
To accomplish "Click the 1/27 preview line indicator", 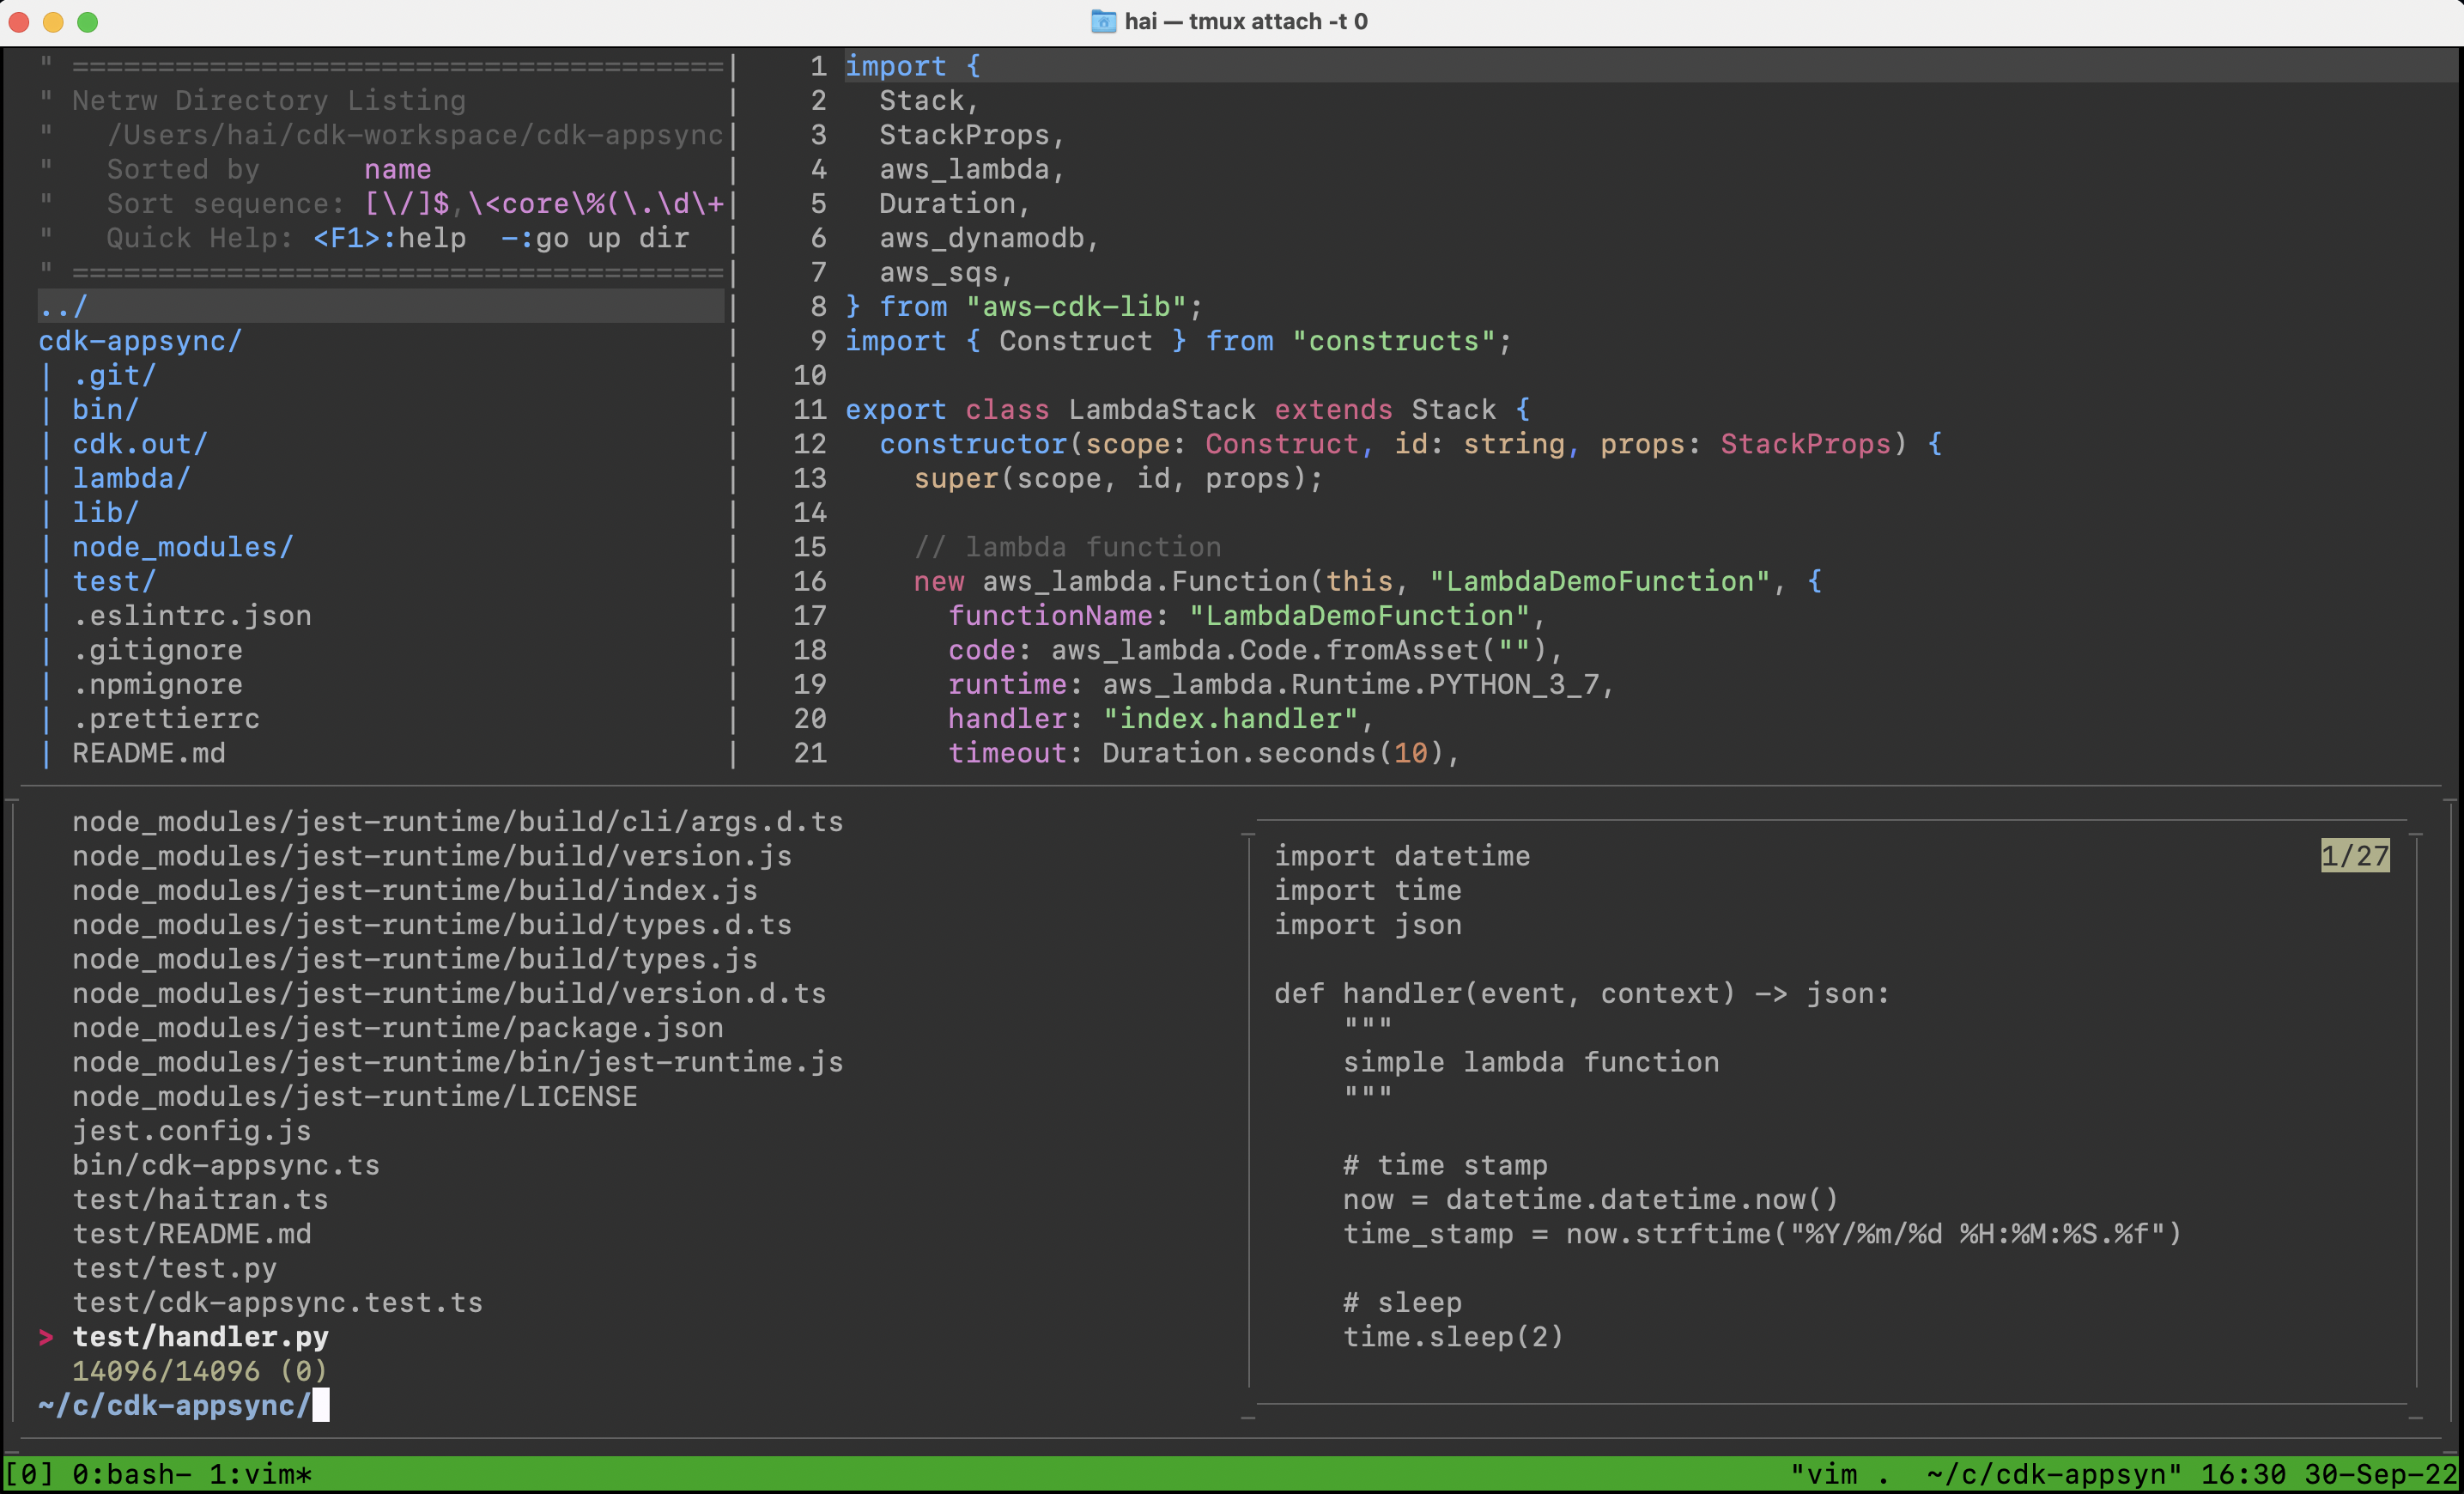I will [x=2354, y=856].
